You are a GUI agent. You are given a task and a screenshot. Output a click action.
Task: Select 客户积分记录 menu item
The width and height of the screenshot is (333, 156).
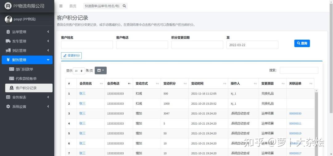29,88
